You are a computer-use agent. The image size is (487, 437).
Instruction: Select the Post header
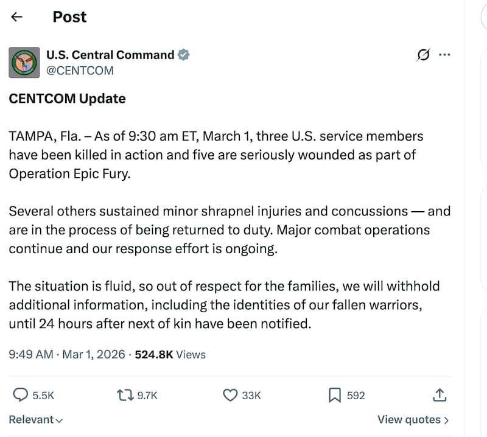(x=69, y=16)
